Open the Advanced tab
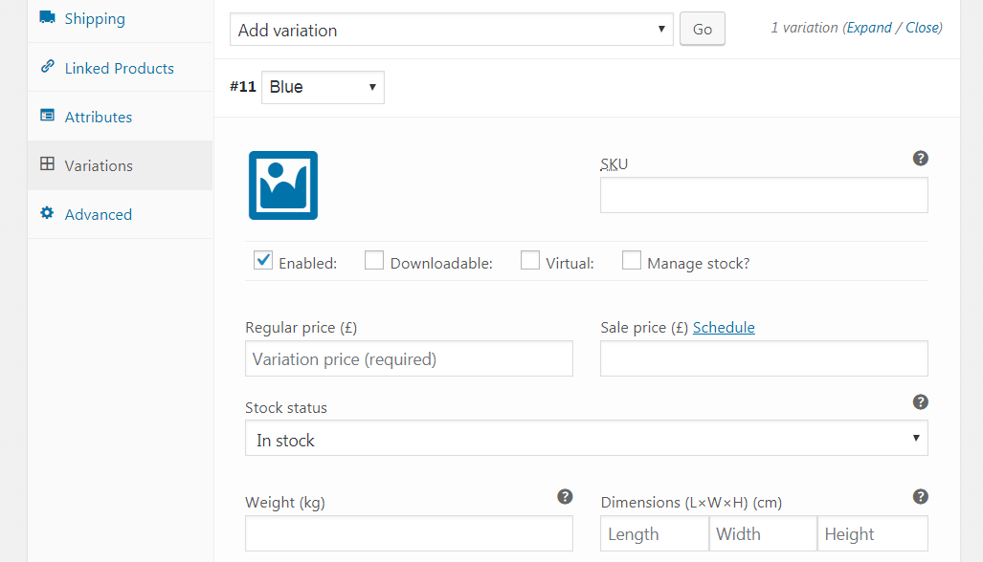Viewport: 983px width, 562px height. 97,213
